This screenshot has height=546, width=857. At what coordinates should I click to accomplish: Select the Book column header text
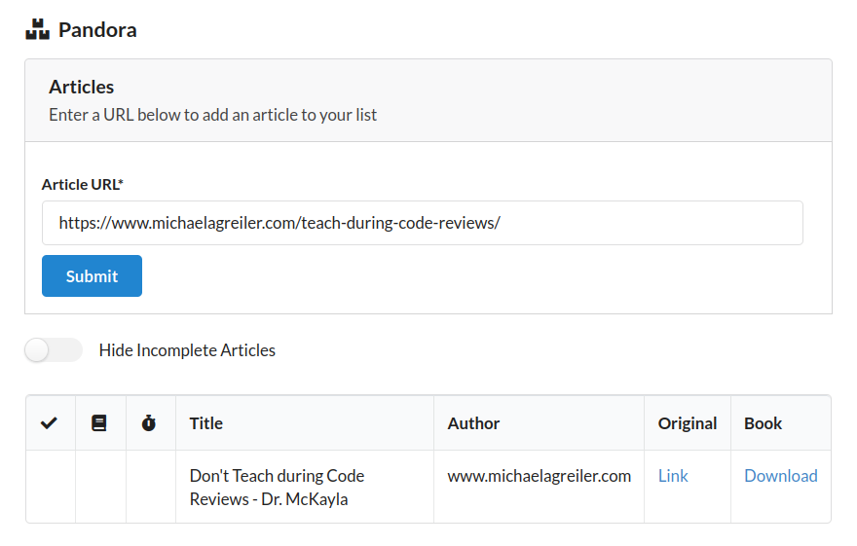coord(763,423)
